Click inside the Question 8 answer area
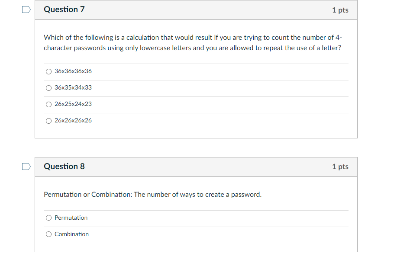This screenshot has height=266, width=397. coord(195,225)
